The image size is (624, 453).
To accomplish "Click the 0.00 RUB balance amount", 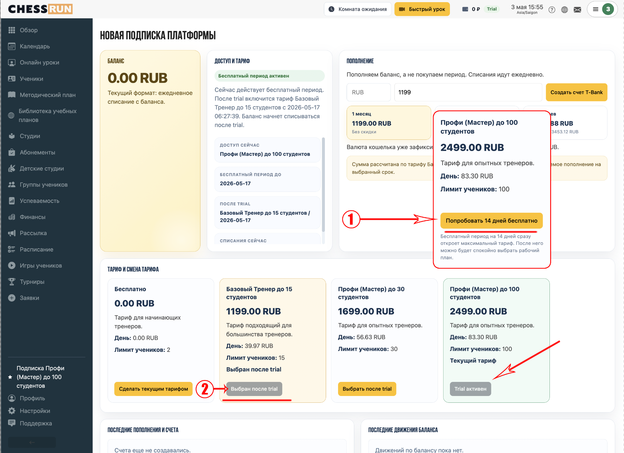I will 138,78.
